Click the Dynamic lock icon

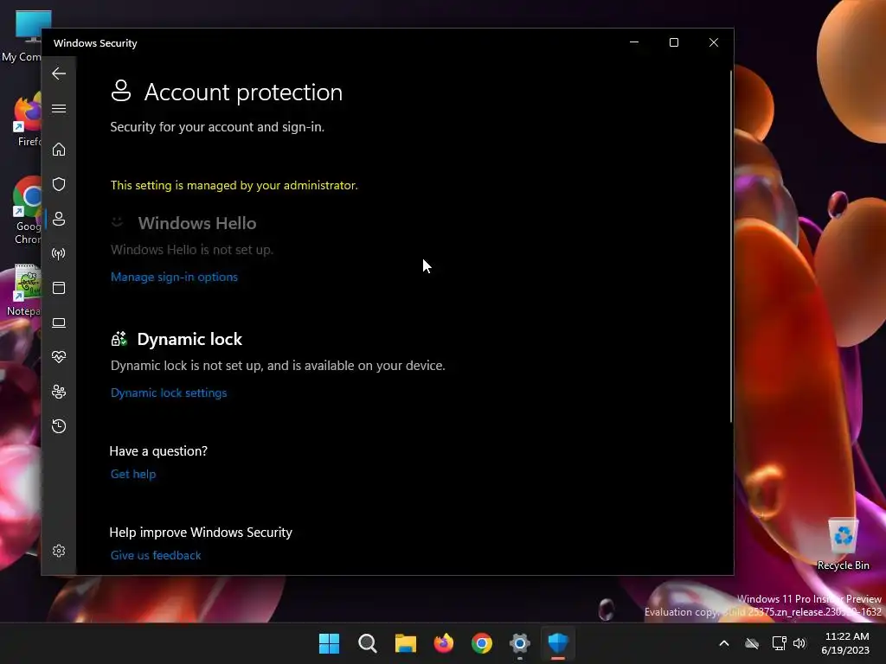119,339
